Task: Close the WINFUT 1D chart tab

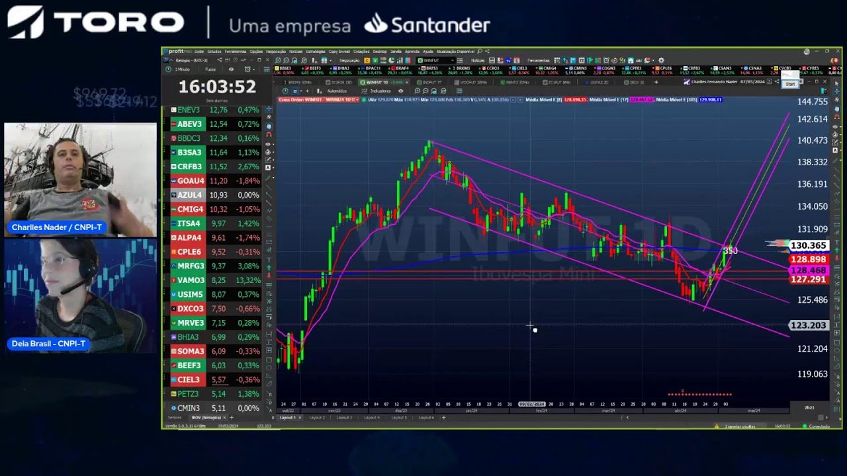Action: (x=406, y=82)
